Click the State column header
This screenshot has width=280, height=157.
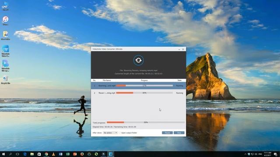pos(179,80)
